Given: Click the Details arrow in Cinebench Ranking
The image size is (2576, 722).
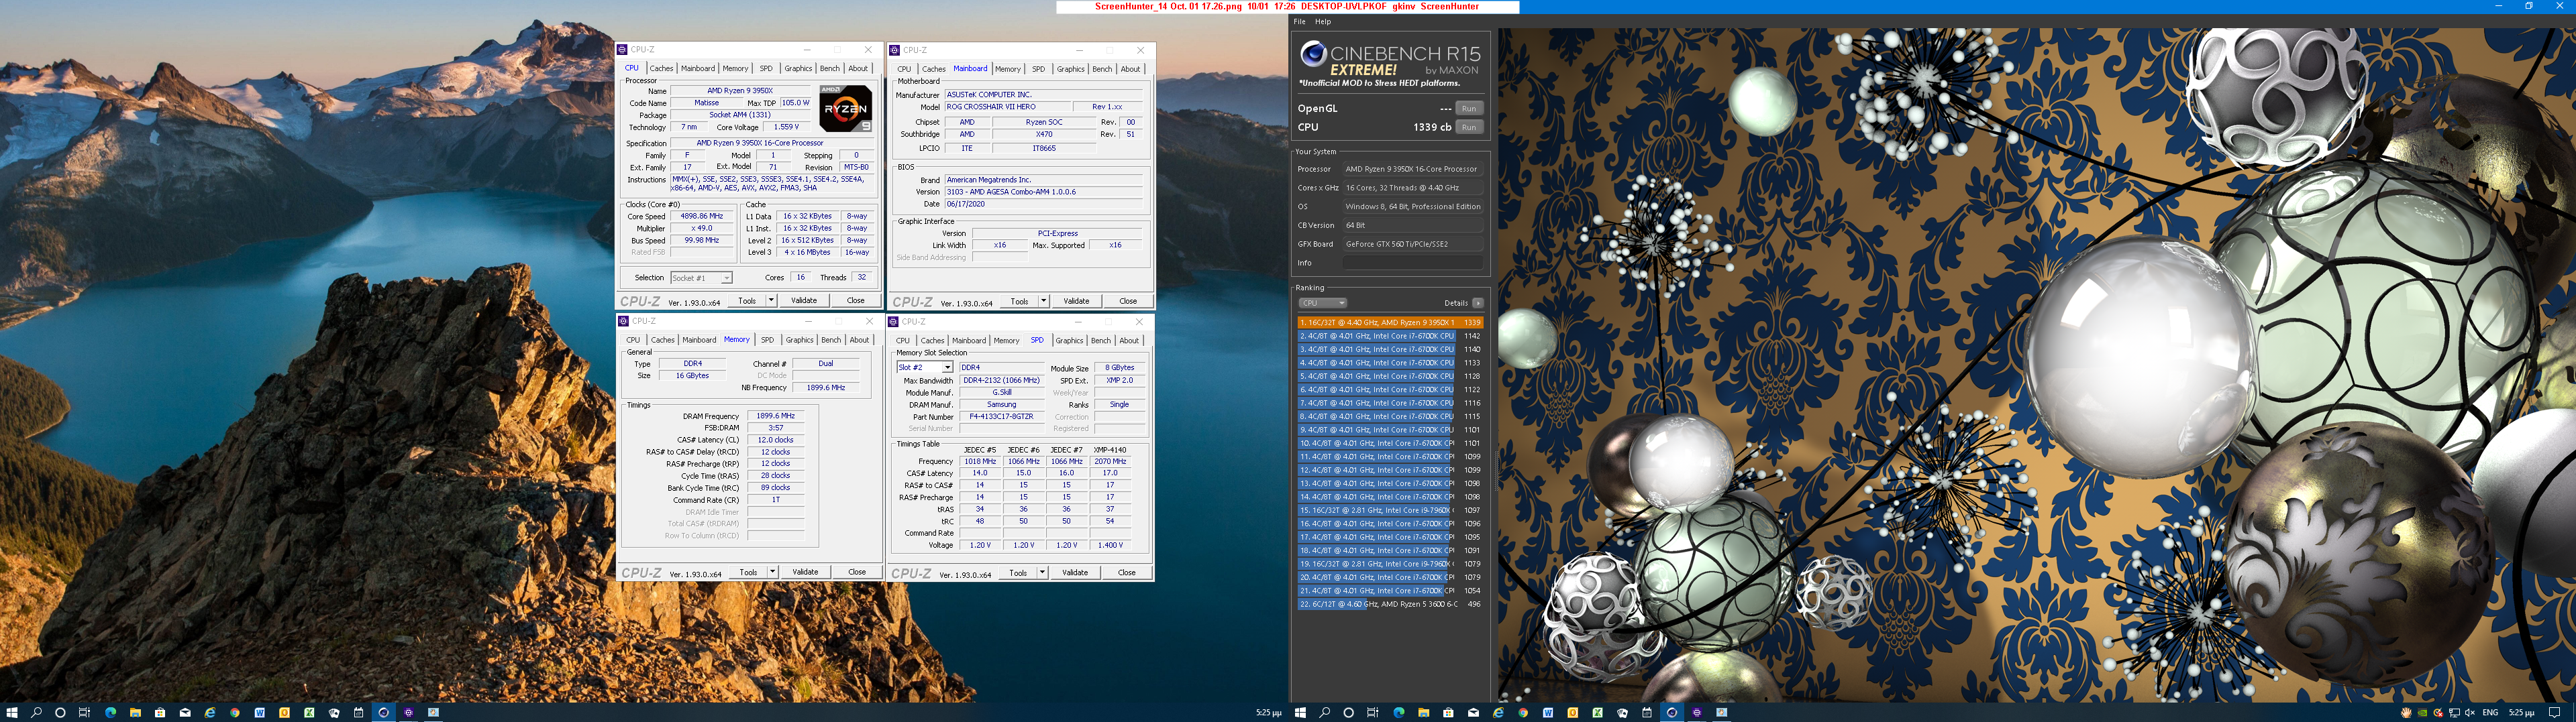Looking at the screenshot, I should (x=1478, y=302).
